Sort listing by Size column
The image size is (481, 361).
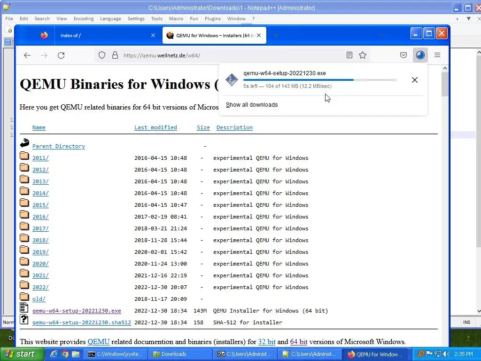(x=203, y=127)
